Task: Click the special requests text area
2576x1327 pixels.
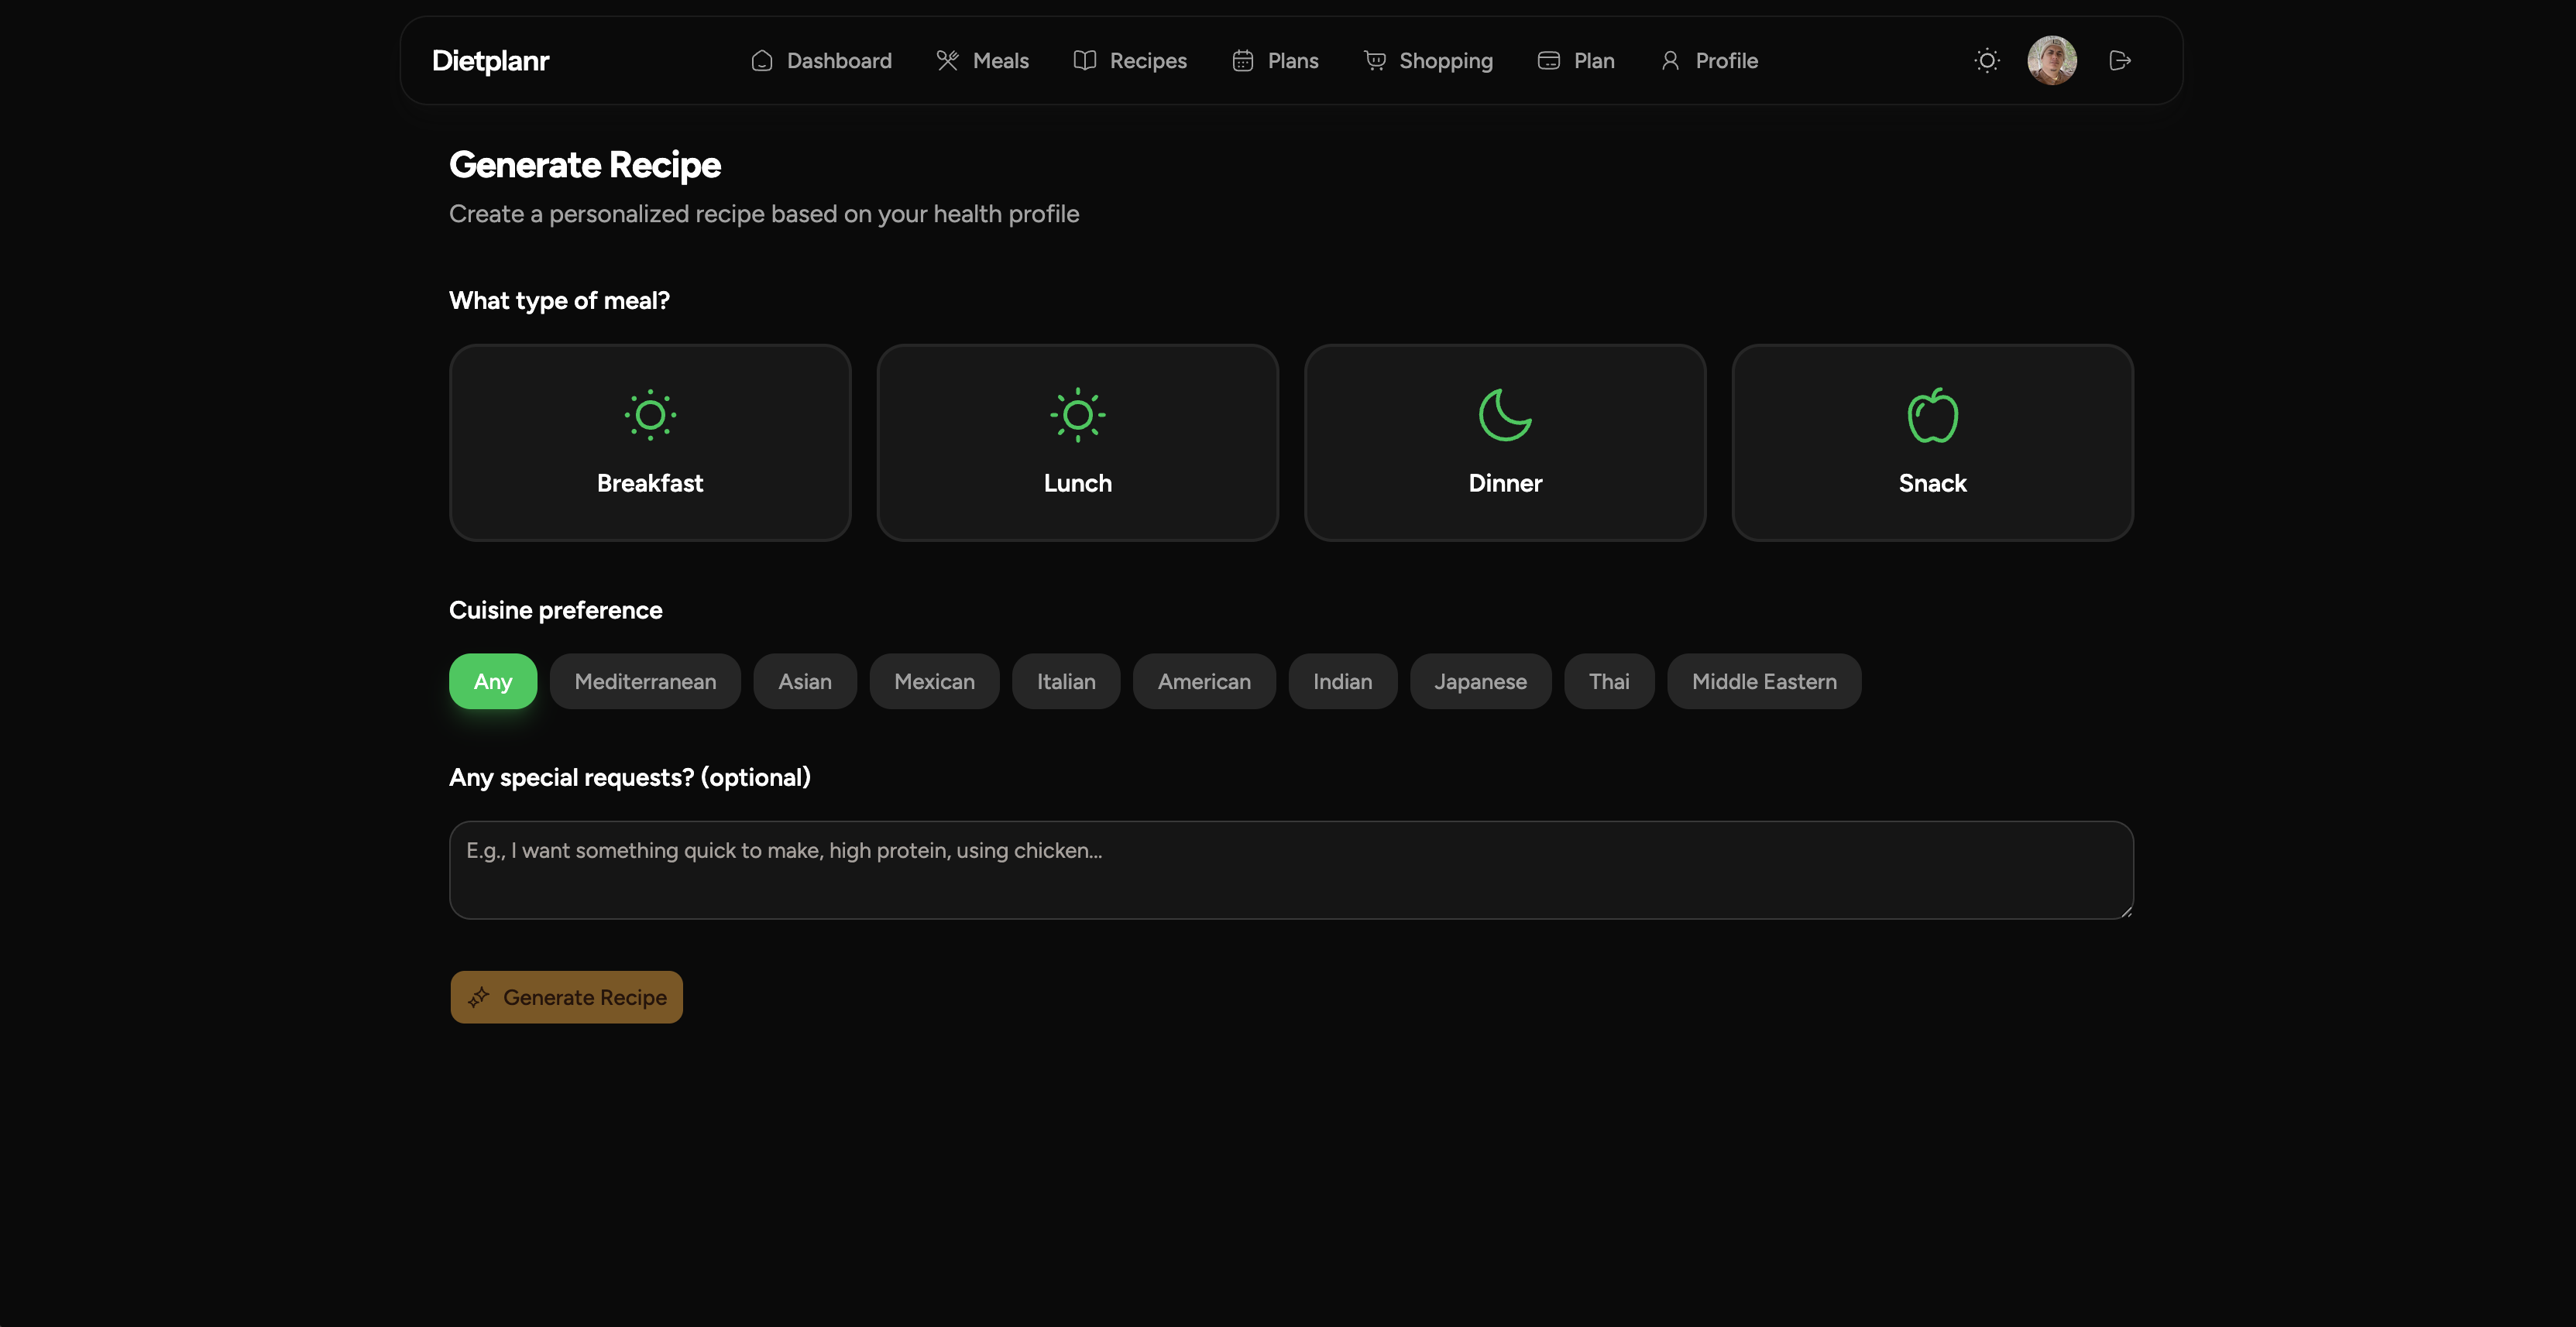Action: (x=1290, y=869)
